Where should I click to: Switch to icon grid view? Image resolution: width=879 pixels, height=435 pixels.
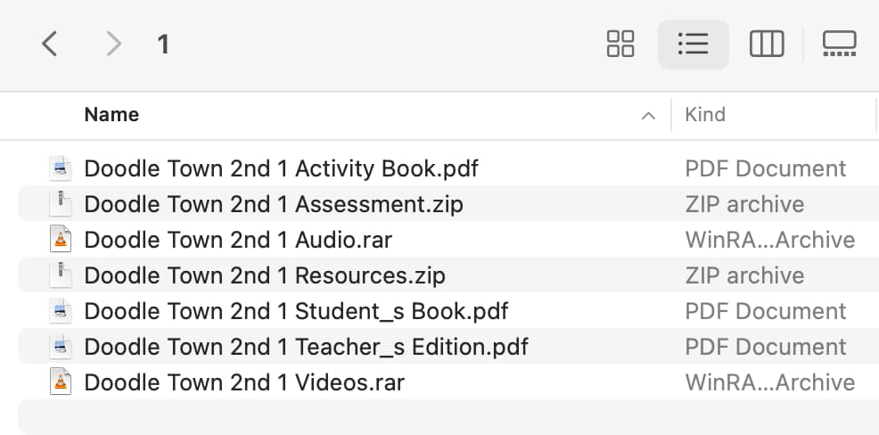tap(620, 44)
